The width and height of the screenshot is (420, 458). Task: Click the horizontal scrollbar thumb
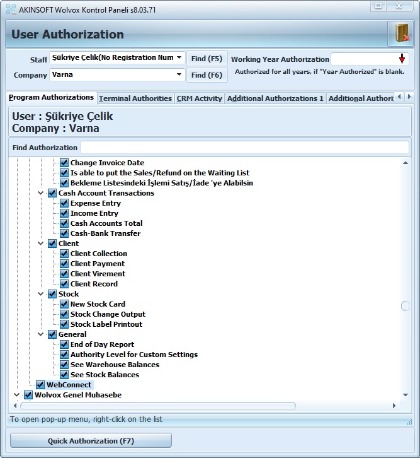coord(157,406)
